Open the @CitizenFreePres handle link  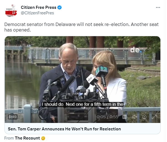[x=37, y=13]
